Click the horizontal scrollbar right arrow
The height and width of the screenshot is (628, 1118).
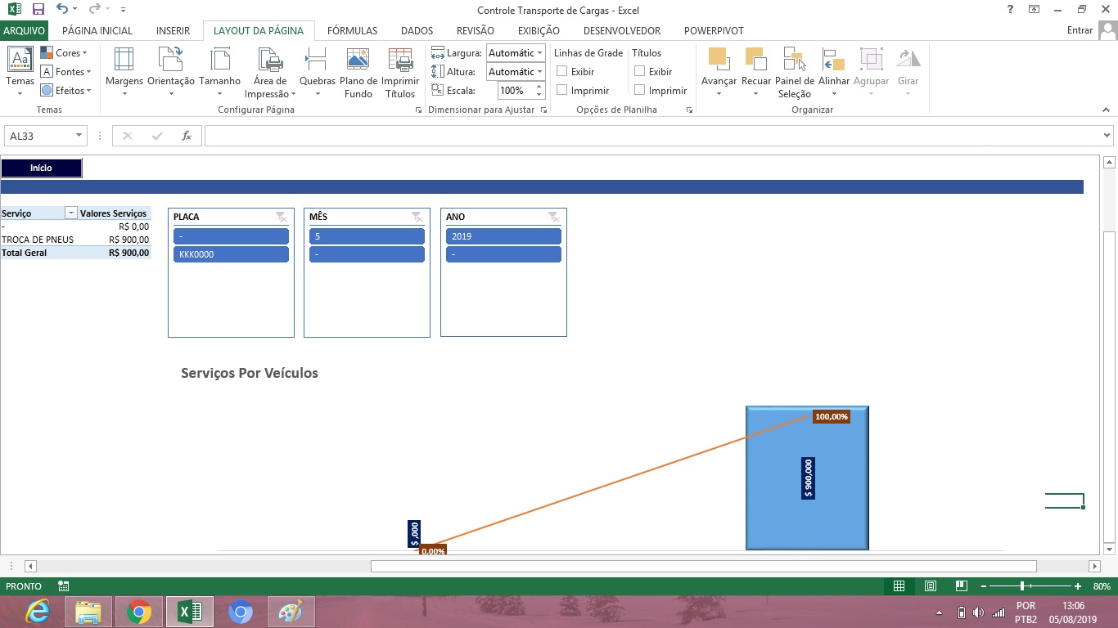(x=1094, y=566)
